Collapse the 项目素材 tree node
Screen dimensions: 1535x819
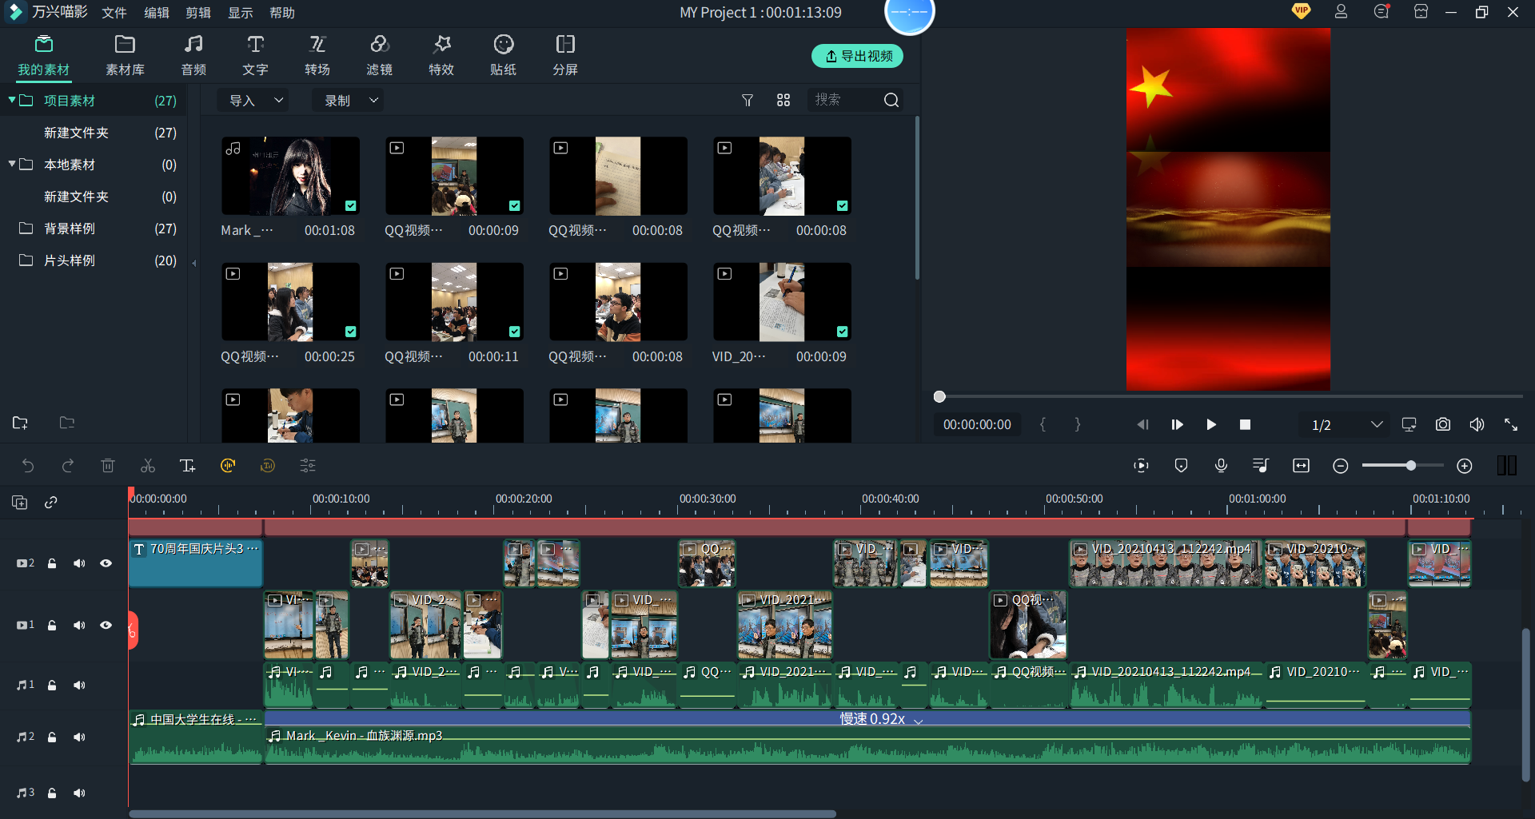pyautogui.click(x=12, y=100)
